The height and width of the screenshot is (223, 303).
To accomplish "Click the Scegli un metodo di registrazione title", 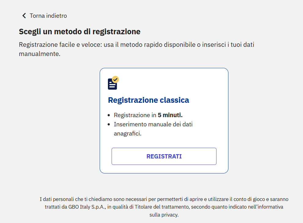I will click(x=80, y=31).
